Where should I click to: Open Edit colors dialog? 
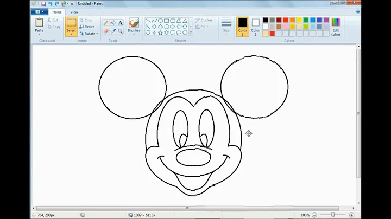[336, 27]
